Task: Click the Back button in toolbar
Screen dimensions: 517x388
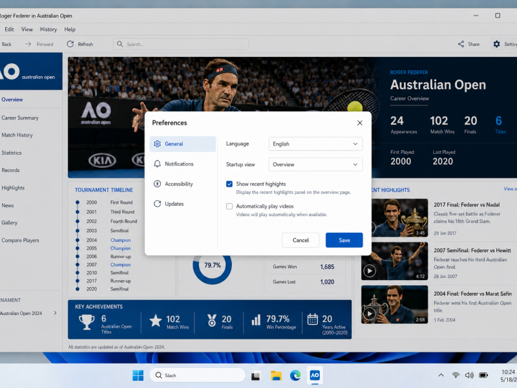Action: [x=6, y=44]
